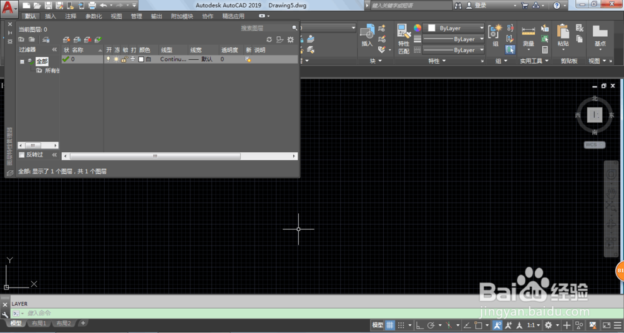Add new layout with plus button
Image resolution: width=624 pixels, height=333 pixels.
(x=83, y=323)
